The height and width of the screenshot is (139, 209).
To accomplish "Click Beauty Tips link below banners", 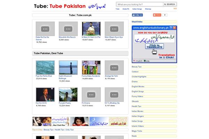I will pos(48,130).
